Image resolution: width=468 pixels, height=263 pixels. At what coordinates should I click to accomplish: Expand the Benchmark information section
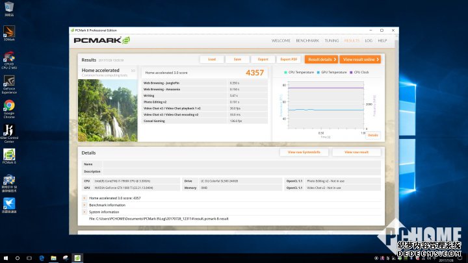tap(84, 205)
